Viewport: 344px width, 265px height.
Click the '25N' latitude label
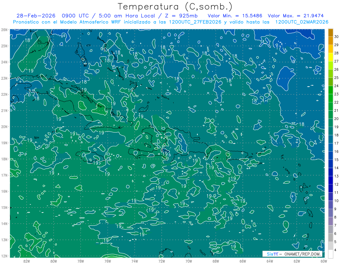(x=5, y=46)
